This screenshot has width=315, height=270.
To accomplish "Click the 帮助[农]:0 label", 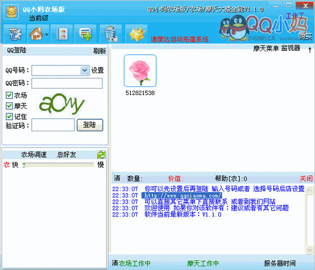I will 231,178.
